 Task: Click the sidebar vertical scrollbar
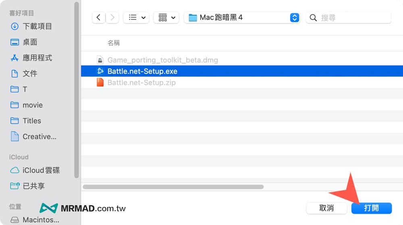pos(76,90)
